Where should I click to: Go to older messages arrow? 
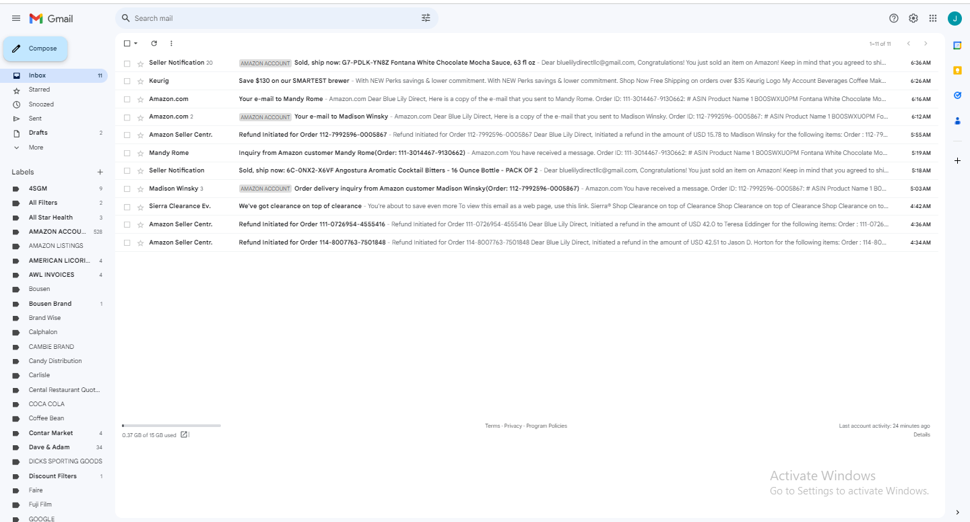(x=926, y=44)
